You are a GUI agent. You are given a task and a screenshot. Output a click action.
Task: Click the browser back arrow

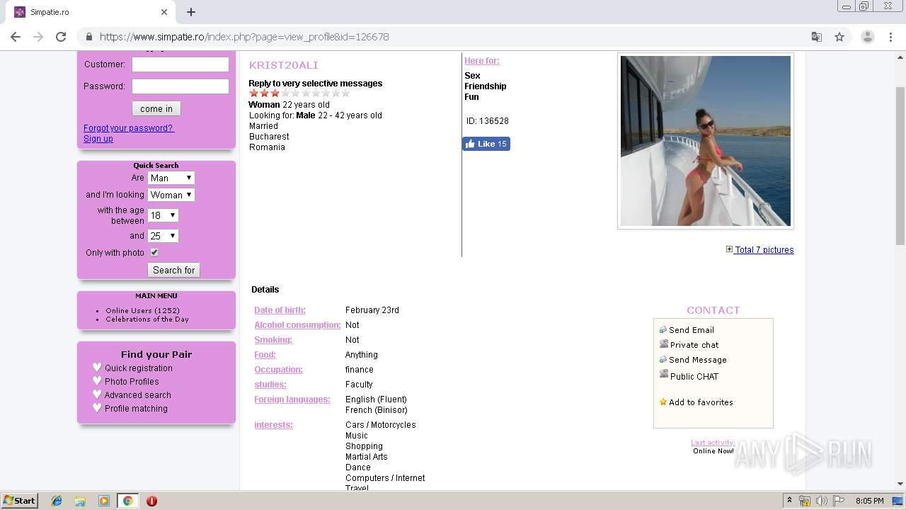click(16, 37)
